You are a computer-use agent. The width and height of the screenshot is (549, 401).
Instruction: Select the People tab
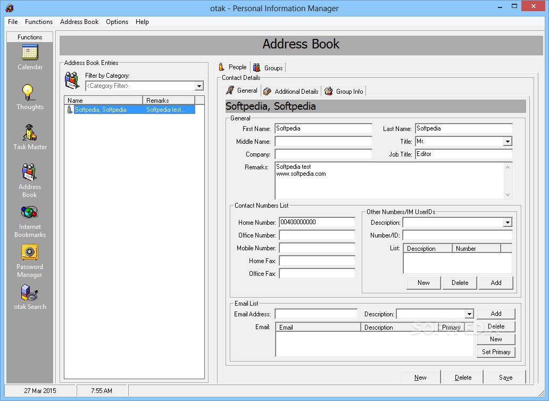[x=232, y=67]
